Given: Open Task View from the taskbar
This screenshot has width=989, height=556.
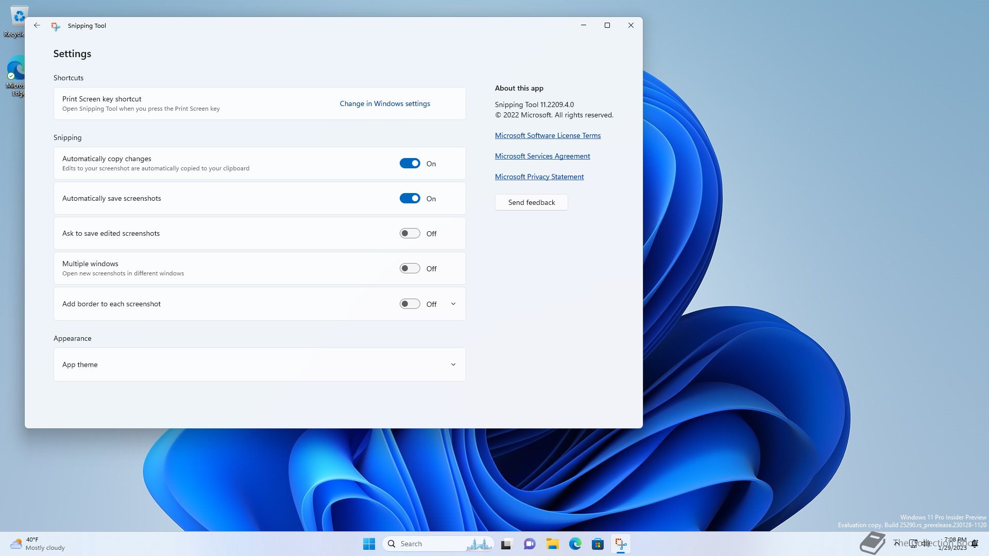Looking at the screenshot, I should click(507, 544).
